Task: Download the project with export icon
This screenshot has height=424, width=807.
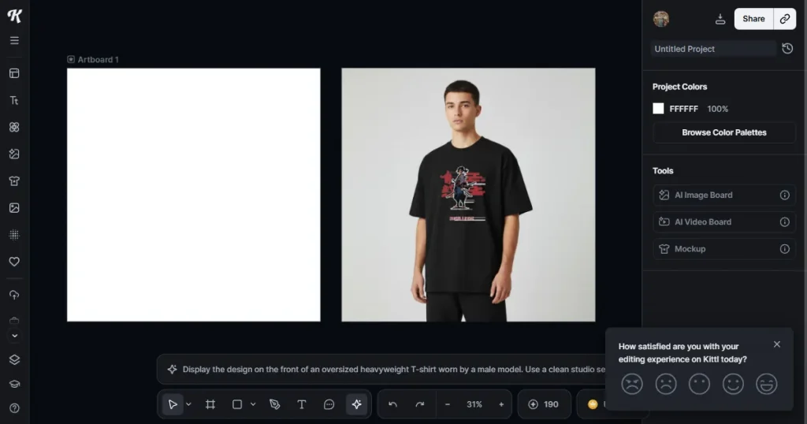Action: point(720,19)
